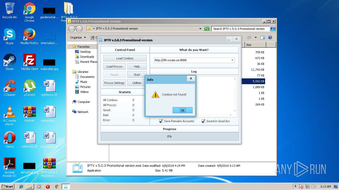Open Mozilla Firefox desktop shortcut
Image resolution: width=339 pixels, height=190 pixels.
pos(29,36)
